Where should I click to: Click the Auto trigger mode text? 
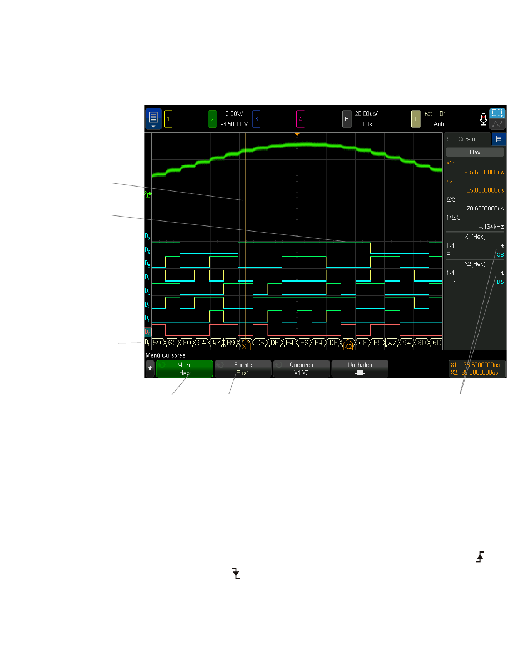click(x=439, y=124)
